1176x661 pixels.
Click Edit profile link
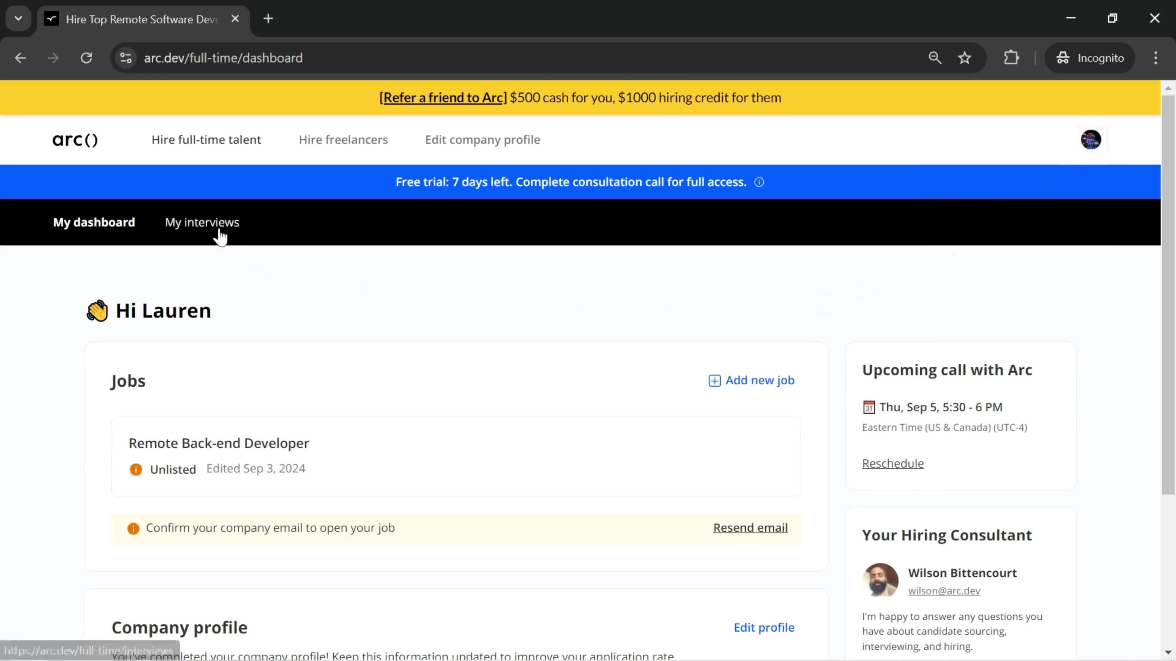click(764, 628)
